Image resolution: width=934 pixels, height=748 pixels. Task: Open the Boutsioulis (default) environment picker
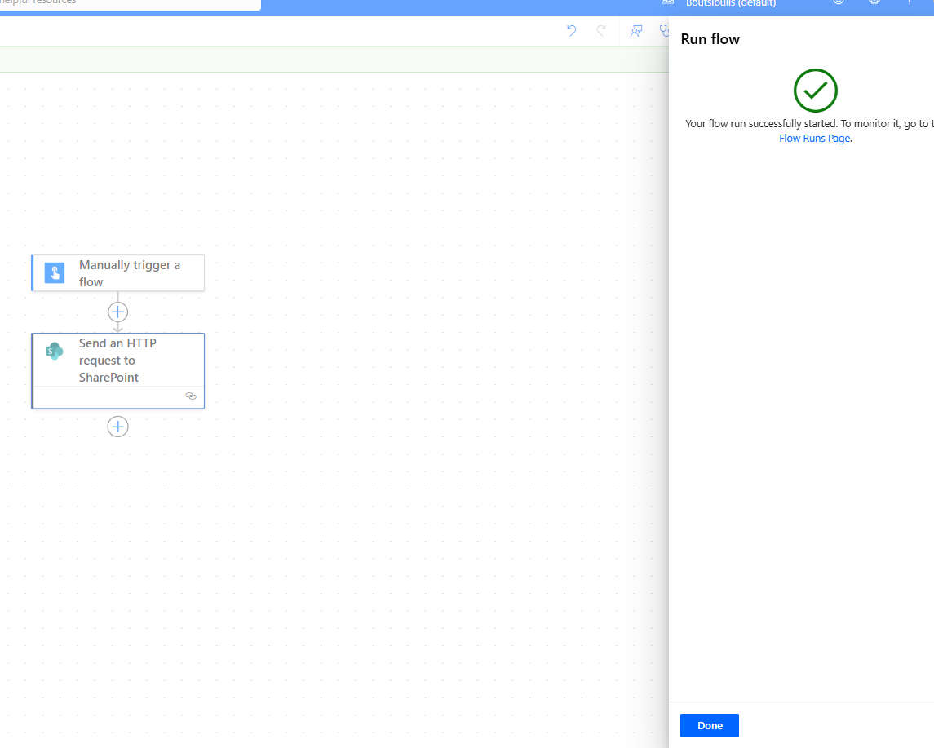730,3
